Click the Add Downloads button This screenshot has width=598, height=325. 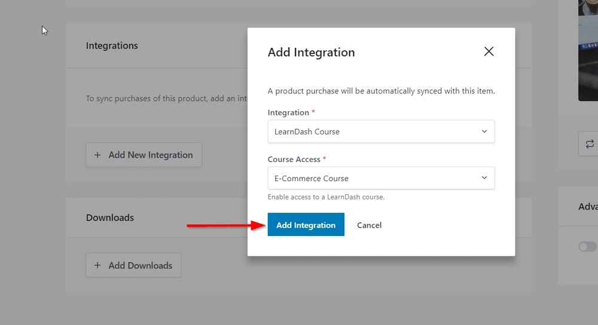133,265
